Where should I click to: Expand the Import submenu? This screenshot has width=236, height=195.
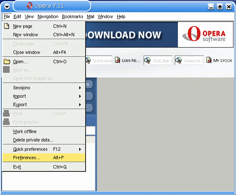point(44,96)
